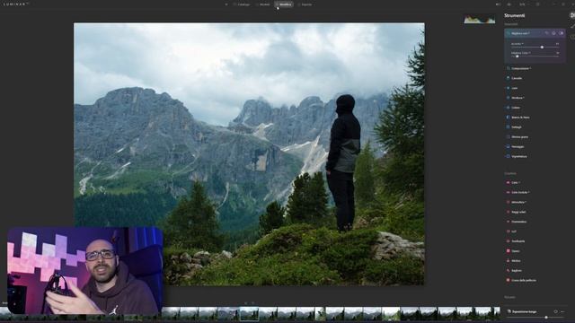This screenshot has height=323, width=575.
Task: Expand the Vignettatura tool
Action: click(x=517, y=156)
